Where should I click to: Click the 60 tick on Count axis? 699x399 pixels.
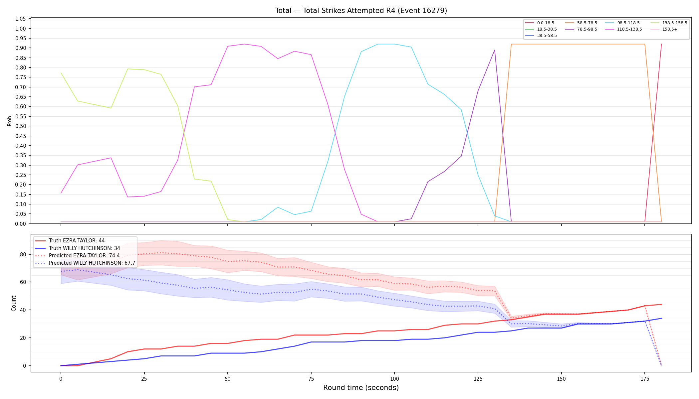(x=23, y=282)
